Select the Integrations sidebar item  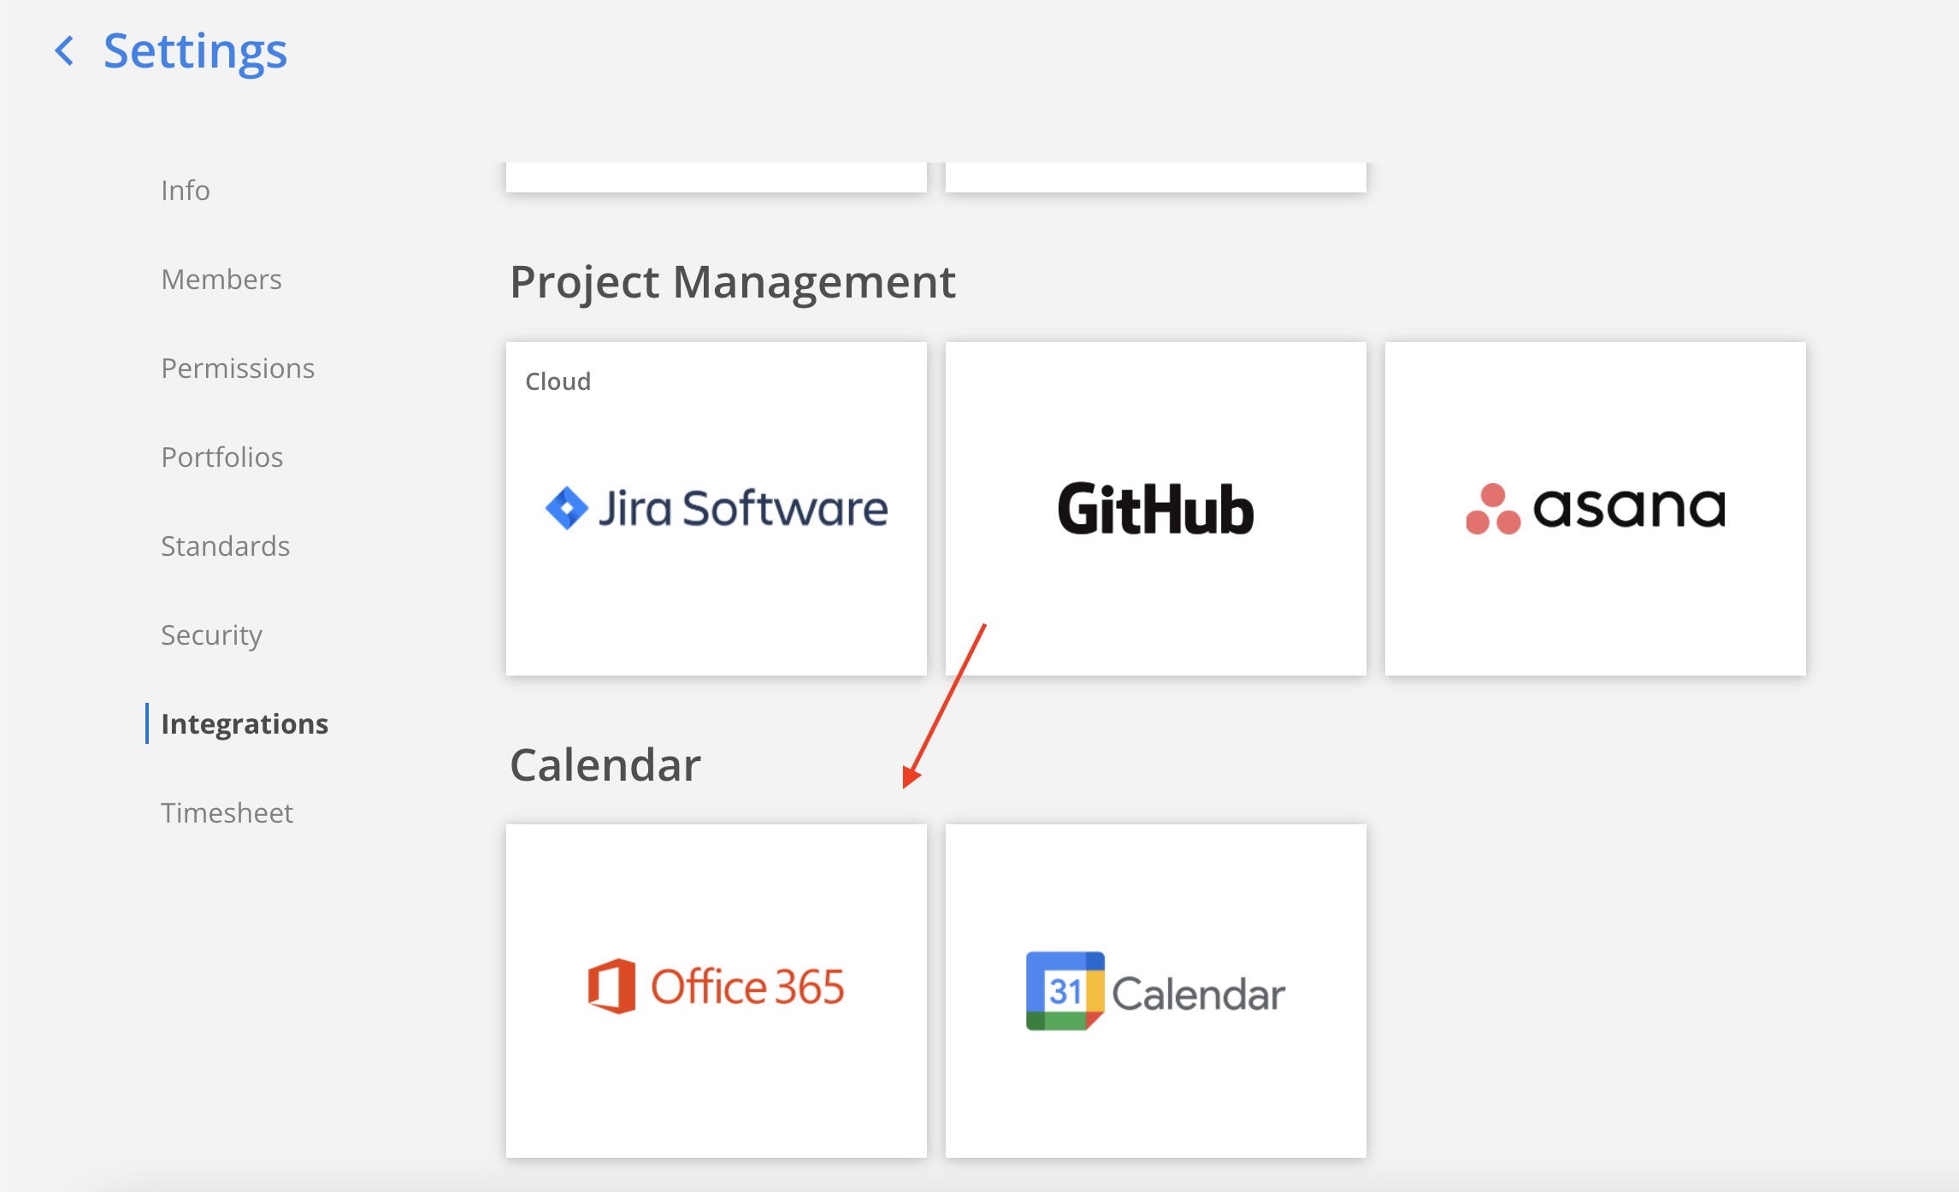coord(245,723)
